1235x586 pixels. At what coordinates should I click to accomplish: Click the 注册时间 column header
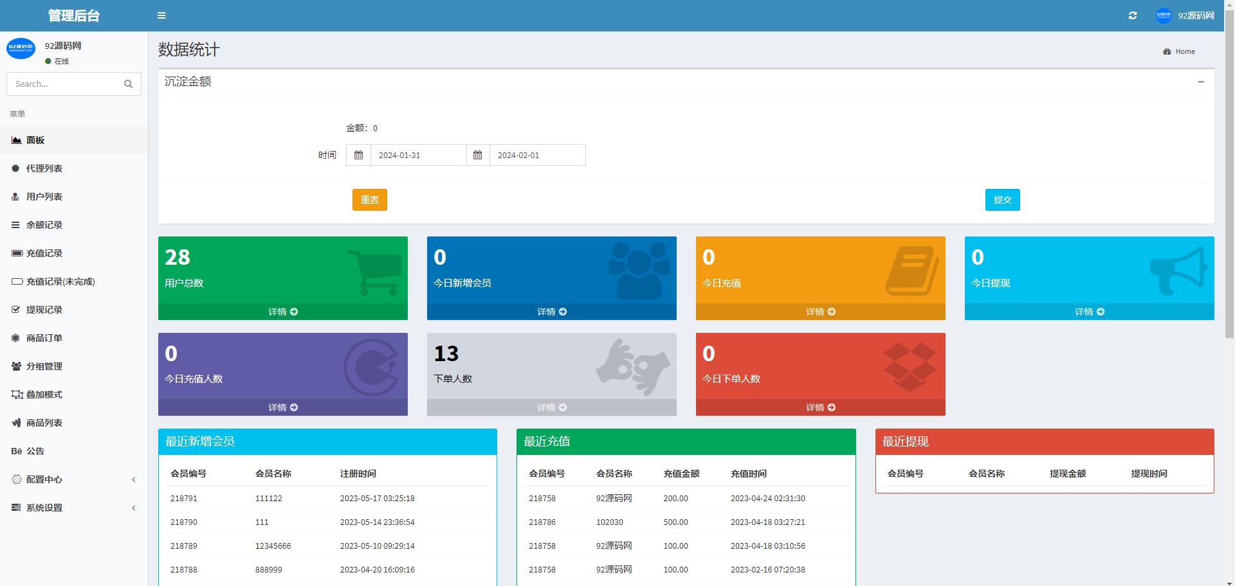click(x=358, y=474)
